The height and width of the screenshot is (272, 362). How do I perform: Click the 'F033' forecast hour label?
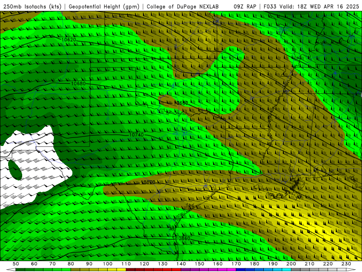[270, 6]
